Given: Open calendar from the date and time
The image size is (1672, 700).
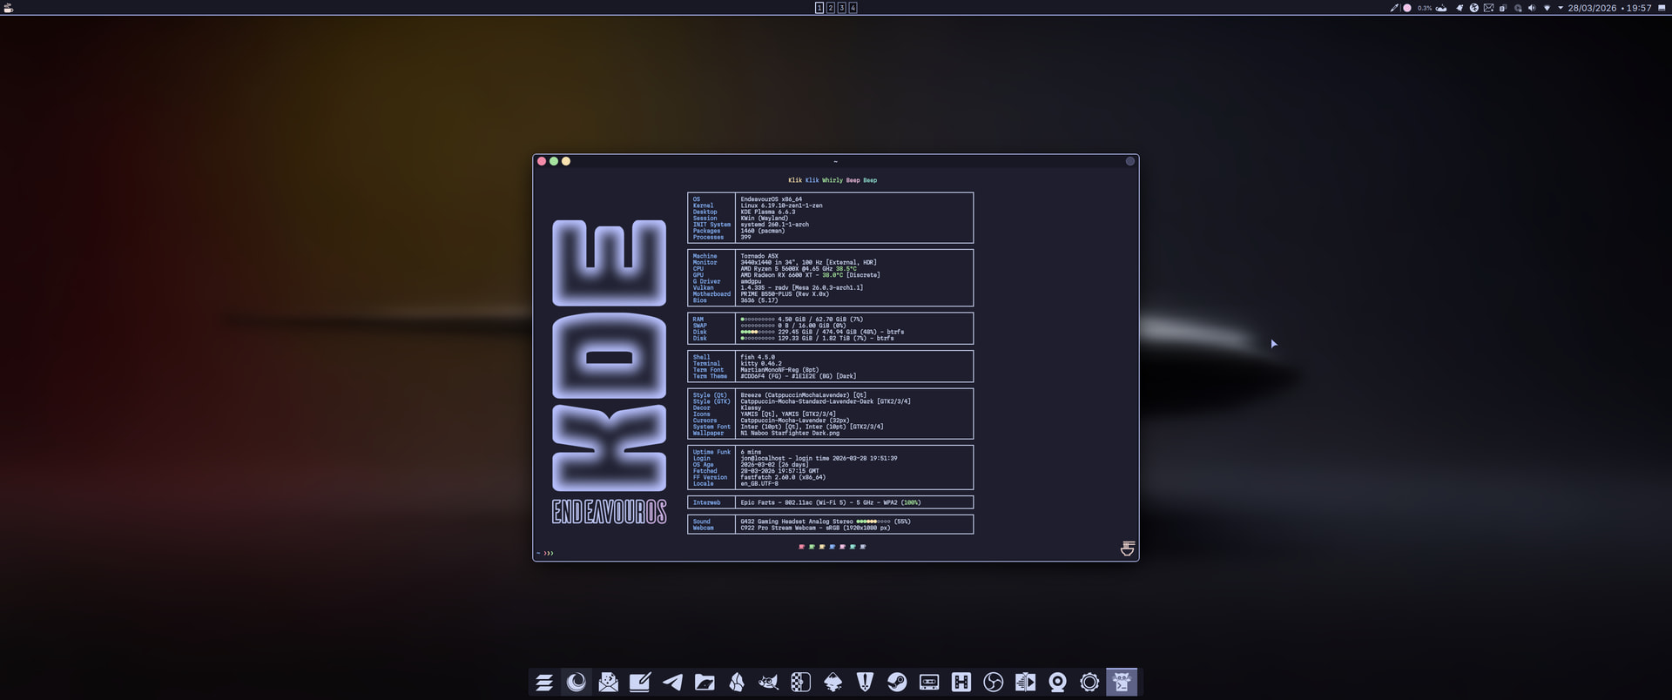Looking at the screenshot, I should coord(1609,8).
